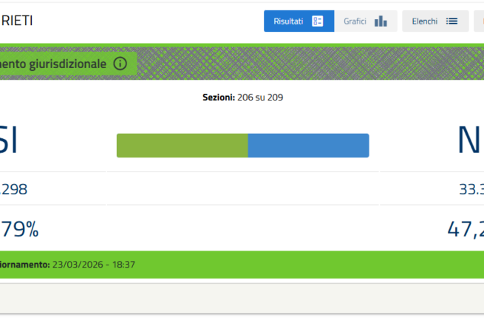Click the orange button at the right edge
Viewport: 484px width, 323px height.
click(480, 21)
